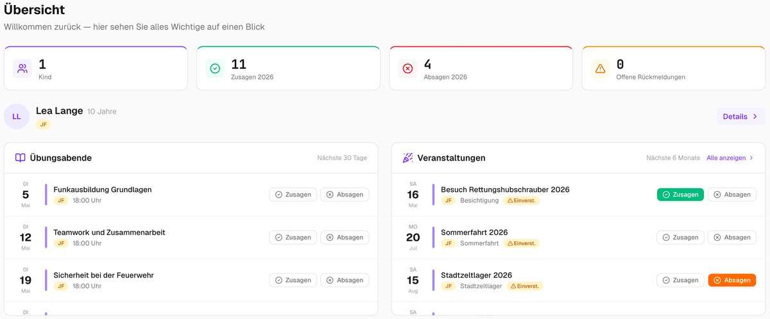Open Details for Lea Lange
770x319 pixels.
click(x=740, y=116)
